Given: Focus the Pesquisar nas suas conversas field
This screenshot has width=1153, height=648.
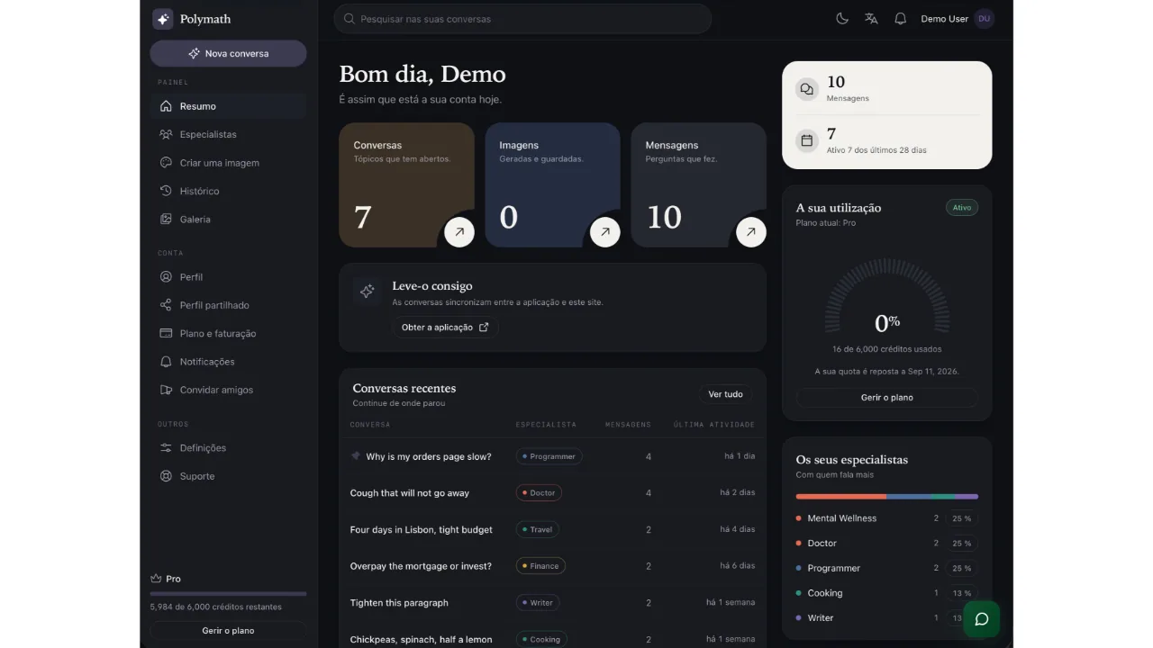Looking at the screenshot, I should 522,19.
